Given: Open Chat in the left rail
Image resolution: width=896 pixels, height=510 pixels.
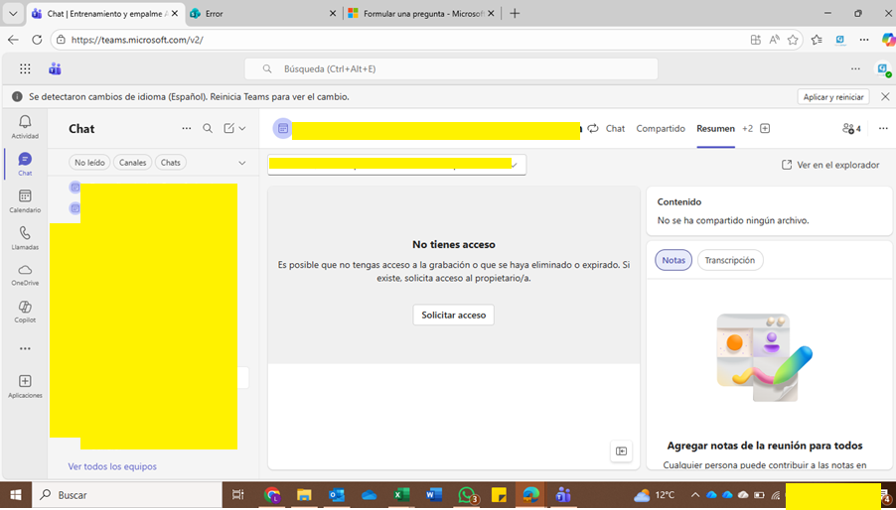Looking at the screenshot, I should (x=25, y=164).
